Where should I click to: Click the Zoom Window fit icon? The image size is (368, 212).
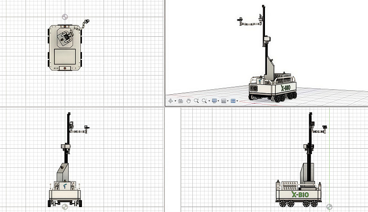click(204, 101)
